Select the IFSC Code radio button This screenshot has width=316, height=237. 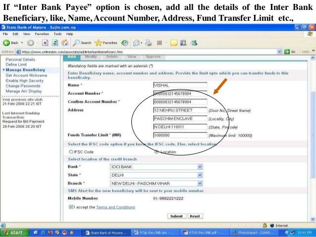click(x=71, y=151)
